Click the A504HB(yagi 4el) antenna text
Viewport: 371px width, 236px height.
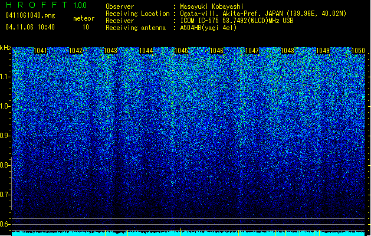point(208,28)
